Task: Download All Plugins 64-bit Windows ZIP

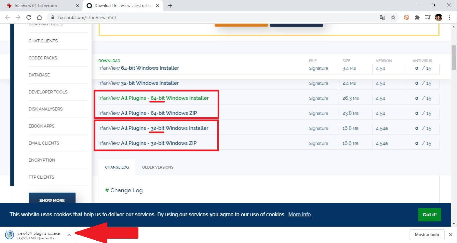Action: [148, 113]
